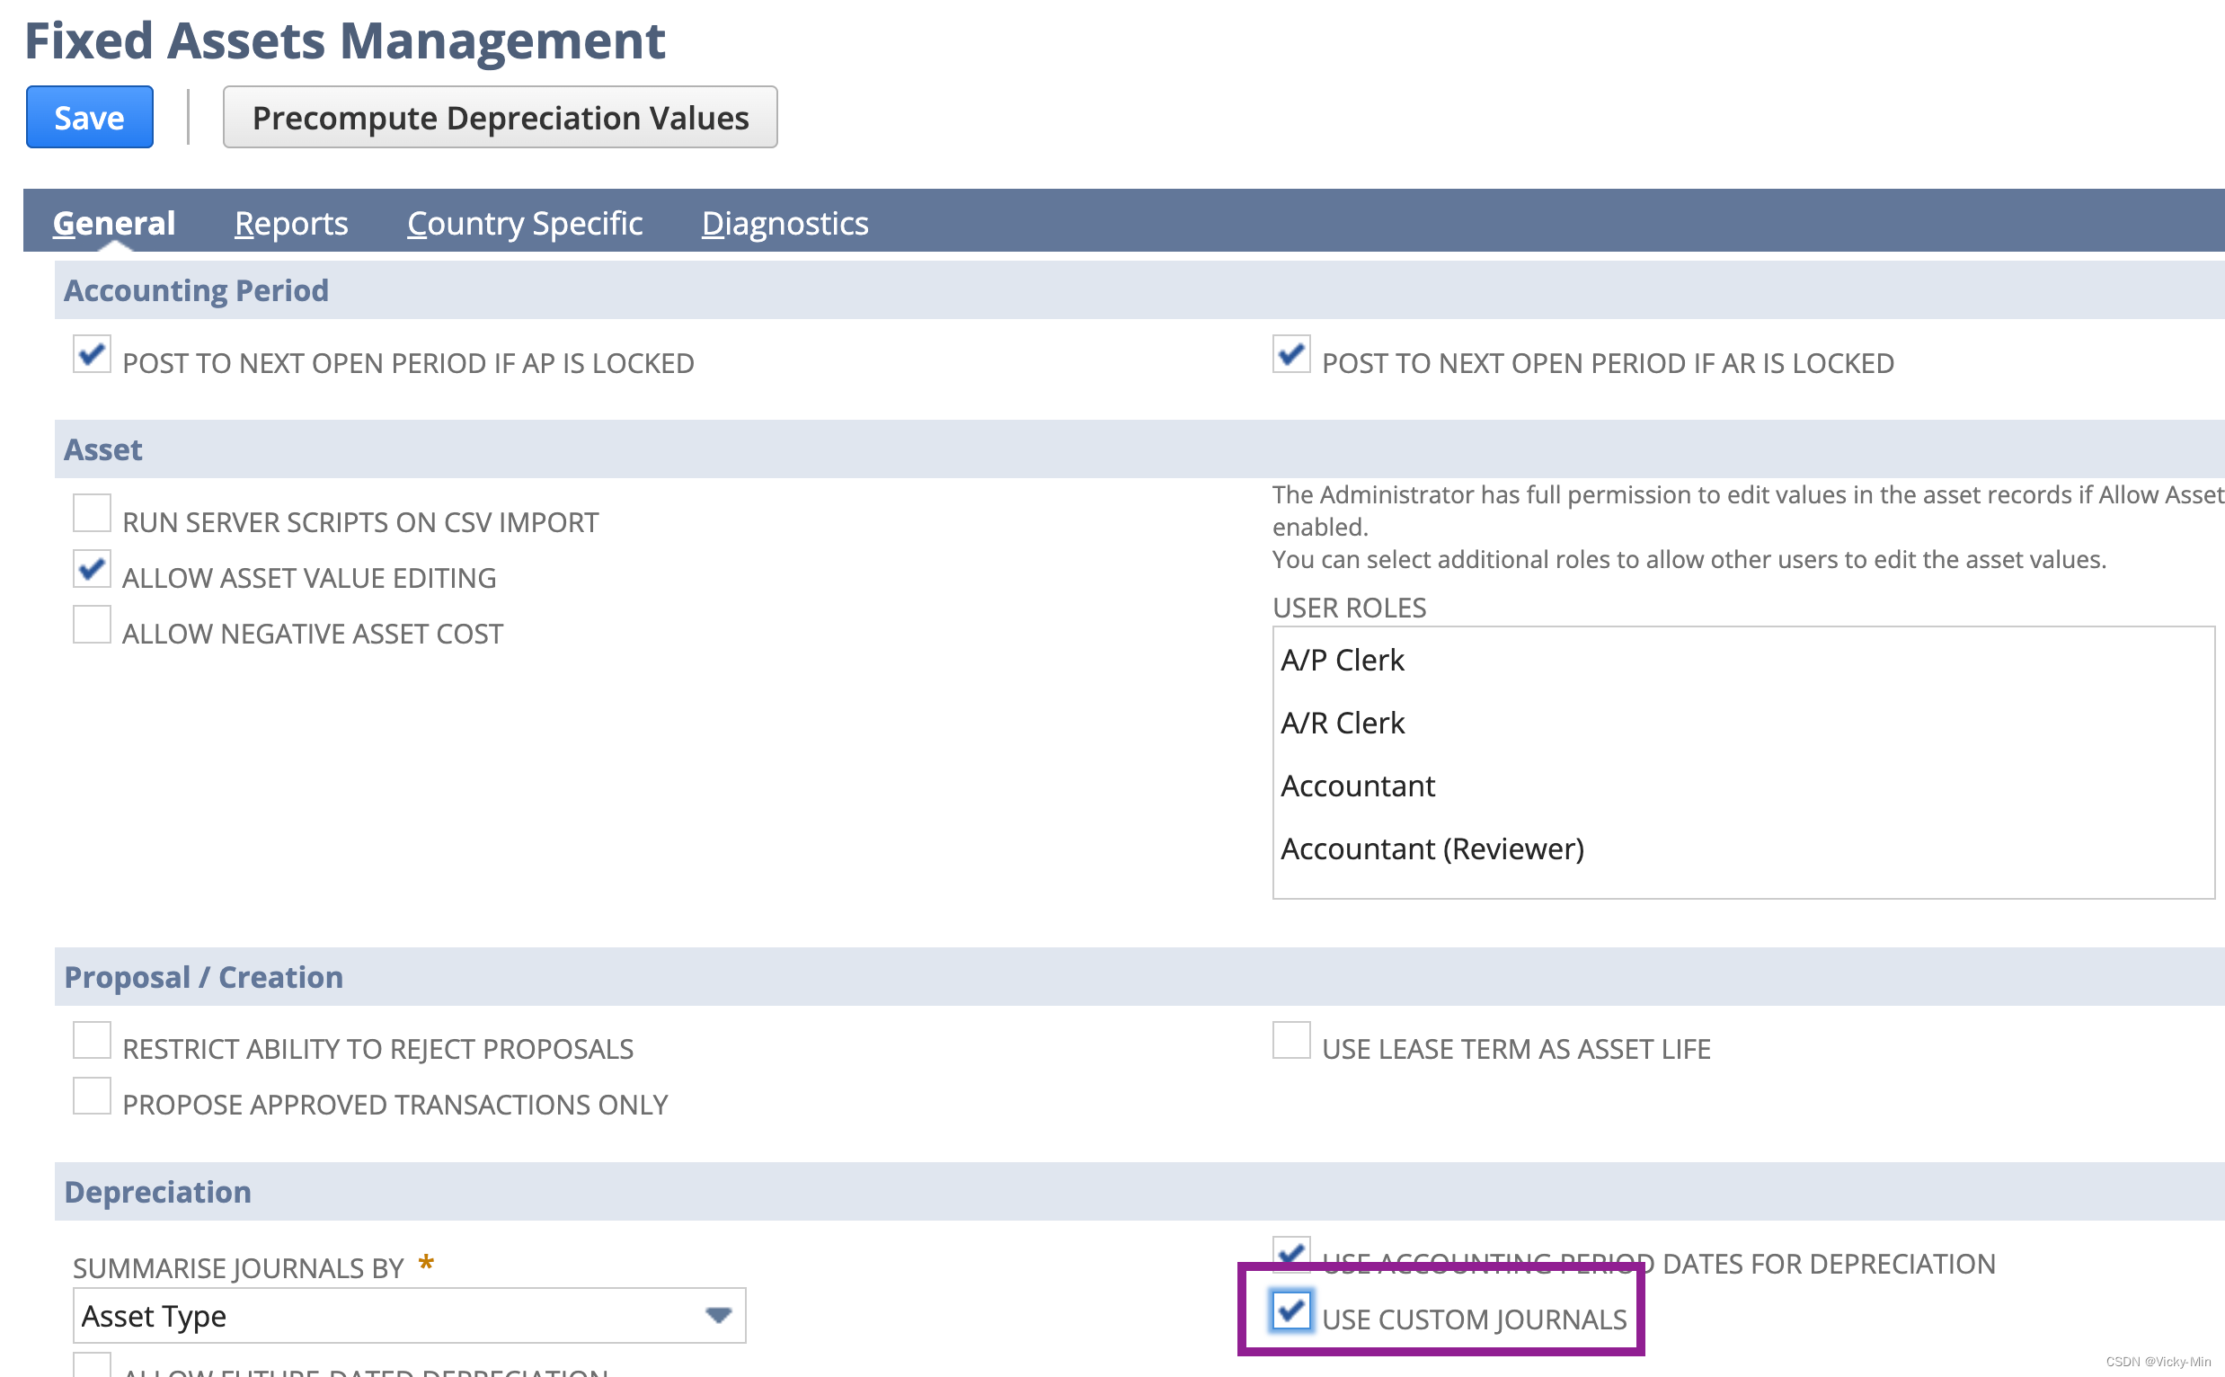This screenshot has width=2225, height=1377.
Task: Select the Diagnostics tab
Action: coord(785,223)
